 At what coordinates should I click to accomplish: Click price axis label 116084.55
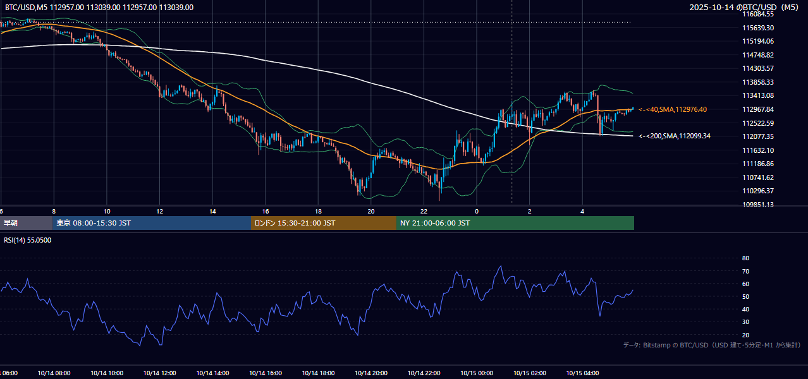click(758, 14)
